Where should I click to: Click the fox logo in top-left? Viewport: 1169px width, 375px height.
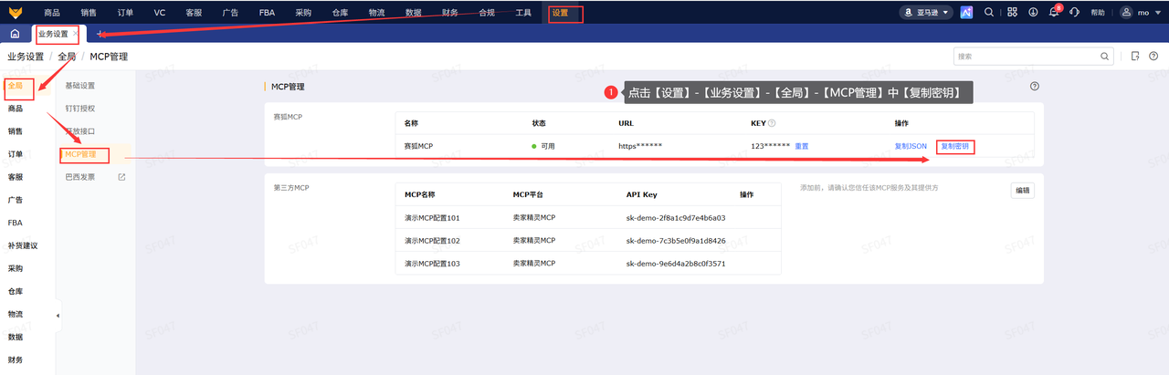16,12
